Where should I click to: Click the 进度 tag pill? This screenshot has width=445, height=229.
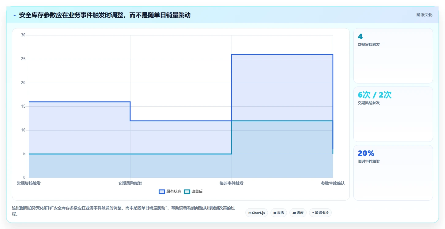coord(298,213)
